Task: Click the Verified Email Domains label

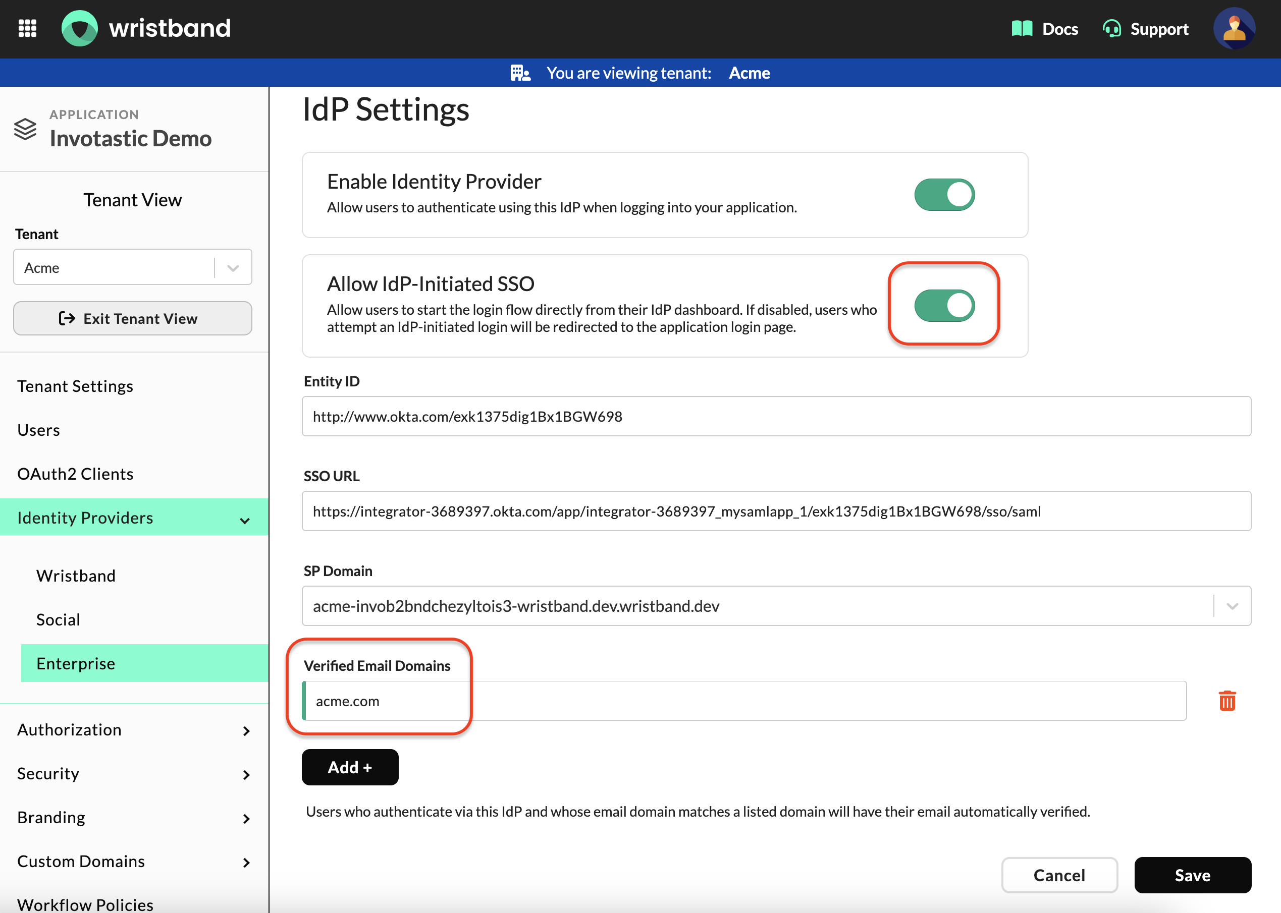Action: pos(377,666)
